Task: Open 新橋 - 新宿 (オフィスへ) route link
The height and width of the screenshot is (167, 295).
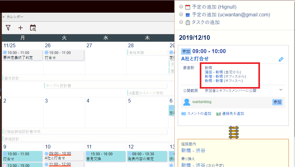Action: [224, 81]
